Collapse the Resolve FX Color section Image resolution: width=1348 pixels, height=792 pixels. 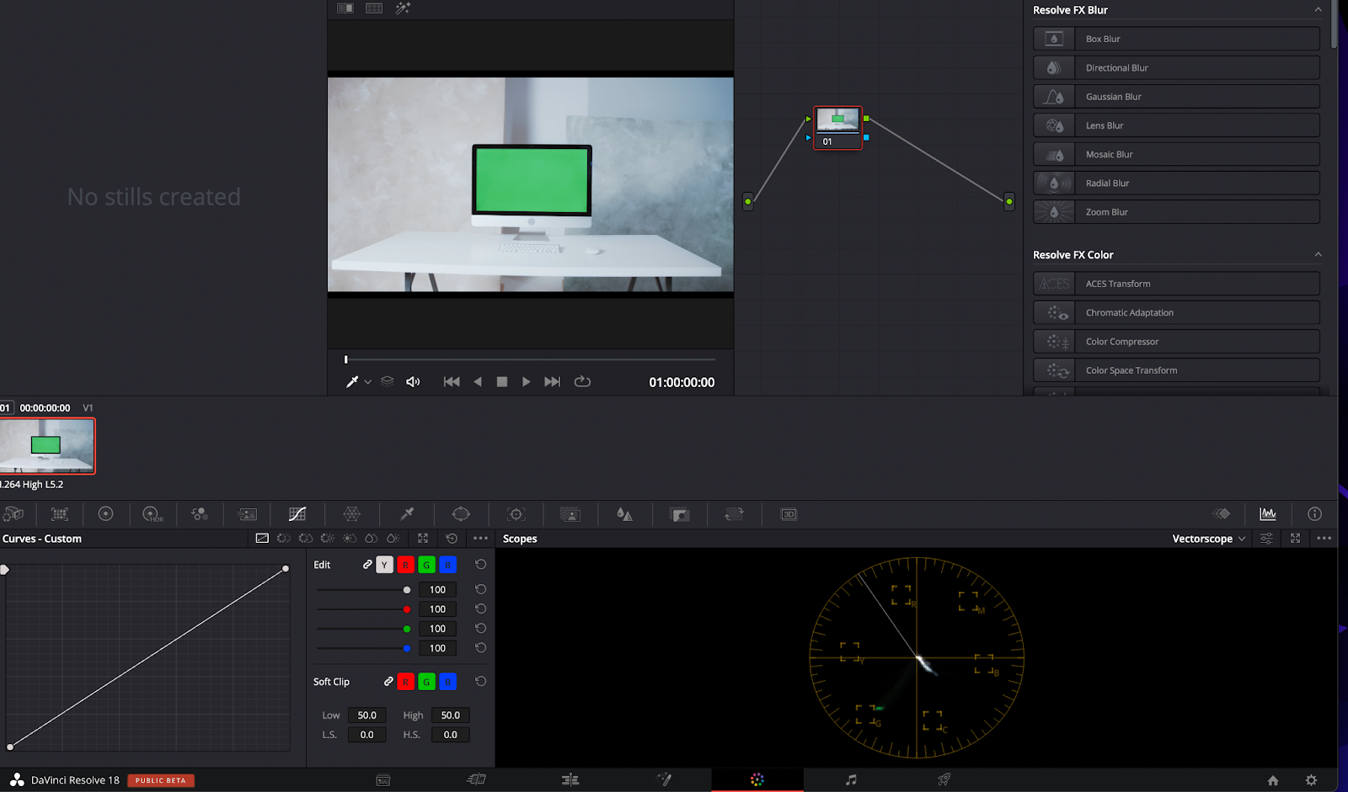[x=1317, y=254]
